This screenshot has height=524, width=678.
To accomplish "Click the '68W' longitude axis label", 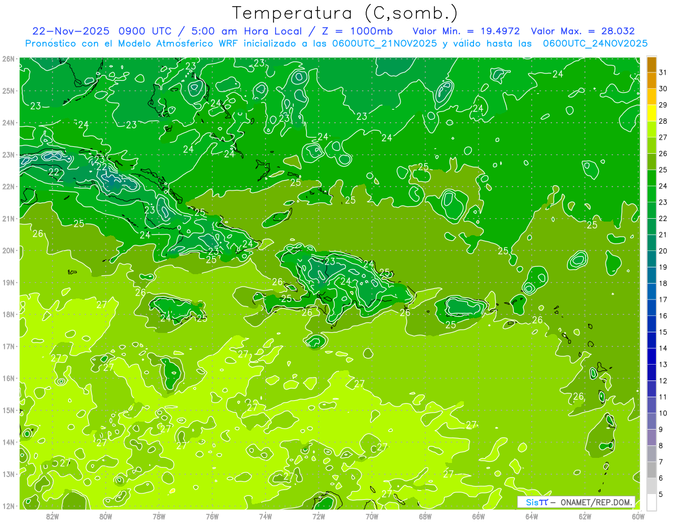I will coord(425,516).
